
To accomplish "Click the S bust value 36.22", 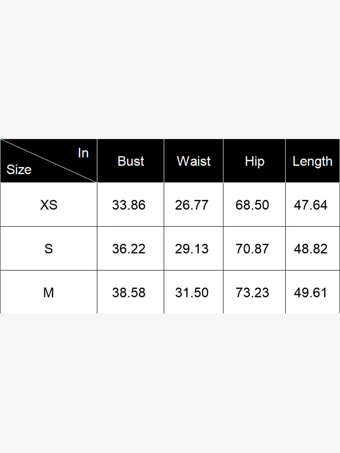I will [x=129, y=249].
